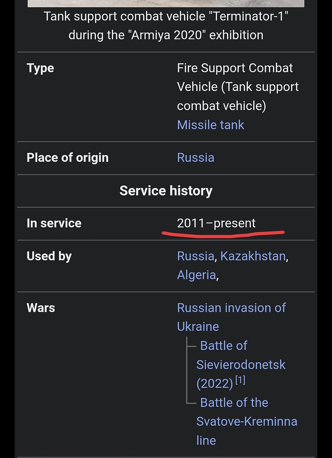Viewport: 332px width, 458px height.
Task: Open the "Russian invasion of Ukraine" link
Action: (x=231, y=317)
